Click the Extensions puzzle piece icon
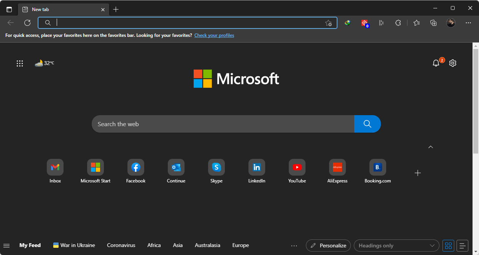479x255 pixels. point(398,23)
